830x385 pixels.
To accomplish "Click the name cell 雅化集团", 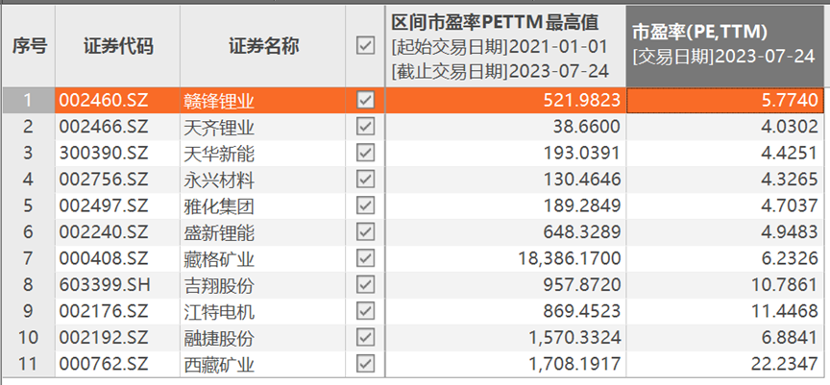I will (x=263, y=205).
